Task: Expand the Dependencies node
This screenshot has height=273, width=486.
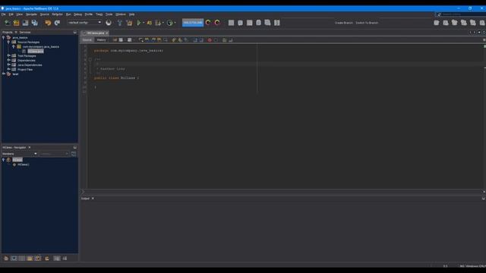Action: pos(8,61)
